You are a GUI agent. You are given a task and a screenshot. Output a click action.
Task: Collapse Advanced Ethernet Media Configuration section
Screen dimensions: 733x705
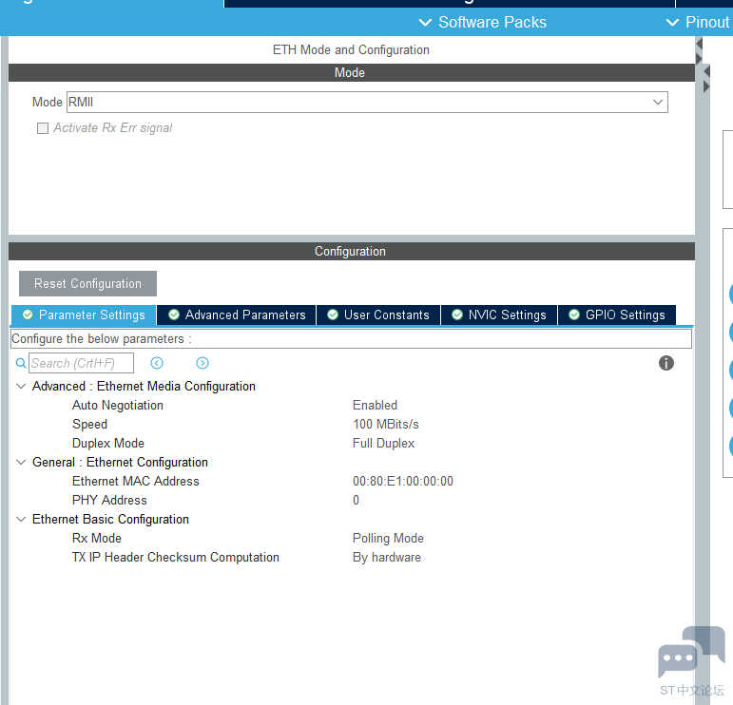[x=21, y=387]
